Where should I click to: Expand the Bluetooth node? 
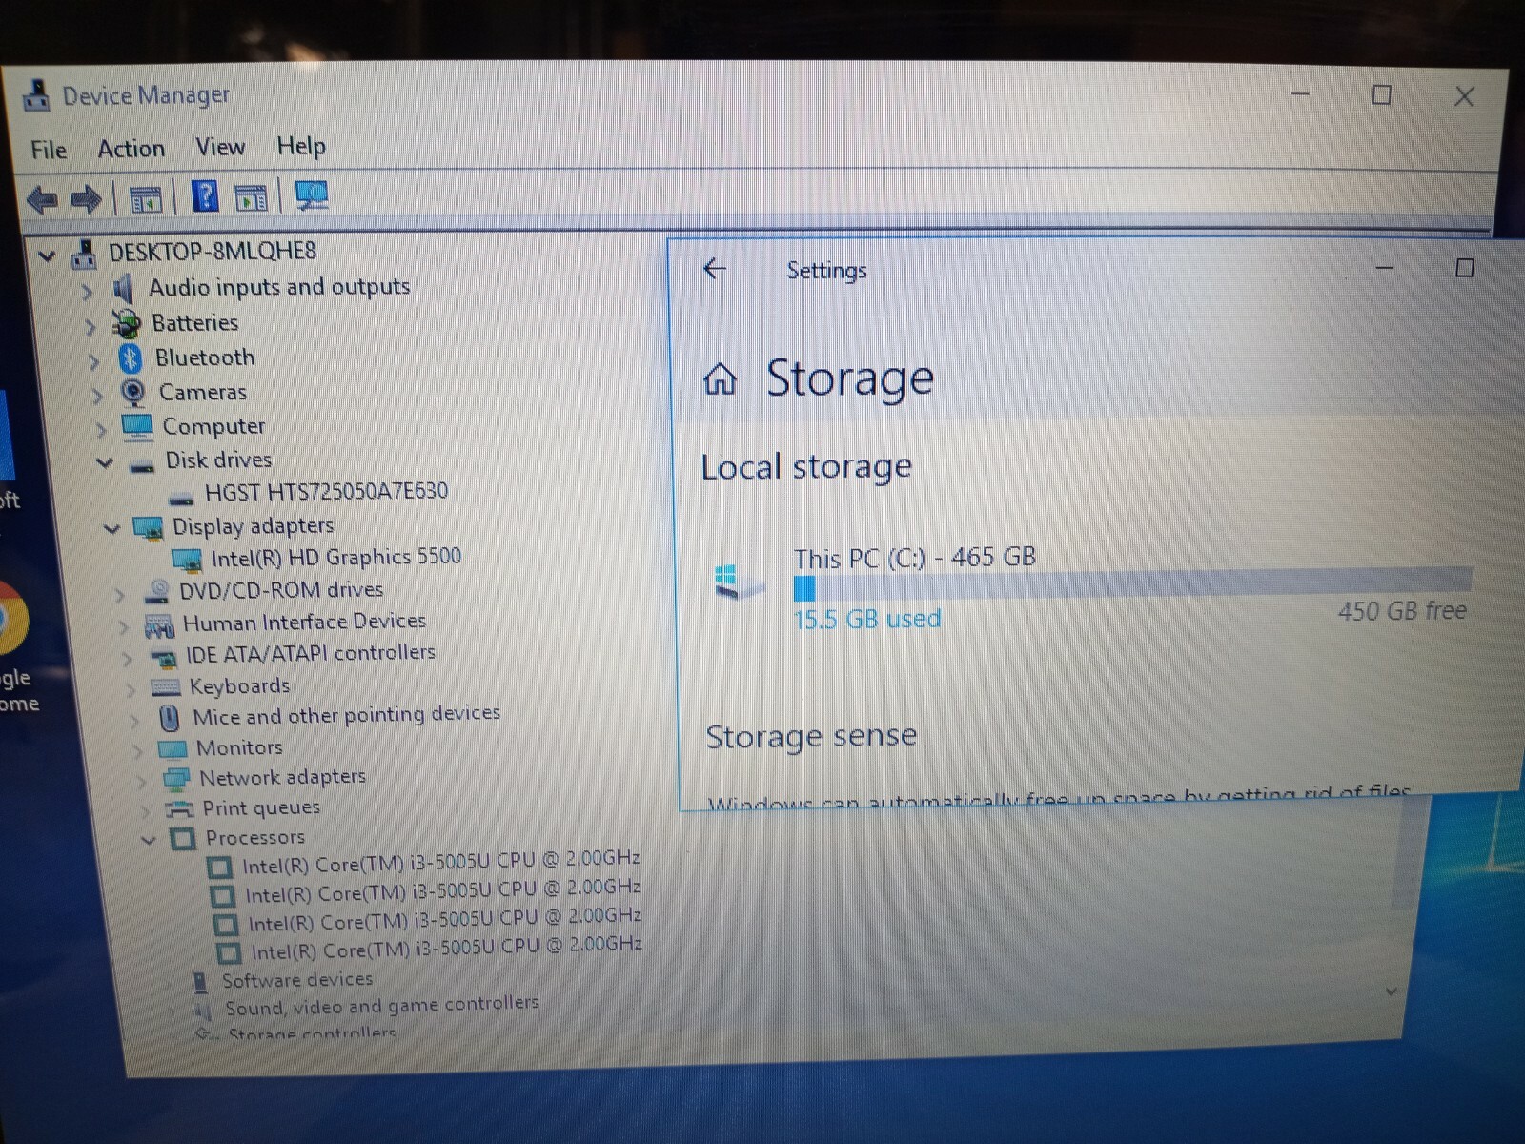point(93,361)
